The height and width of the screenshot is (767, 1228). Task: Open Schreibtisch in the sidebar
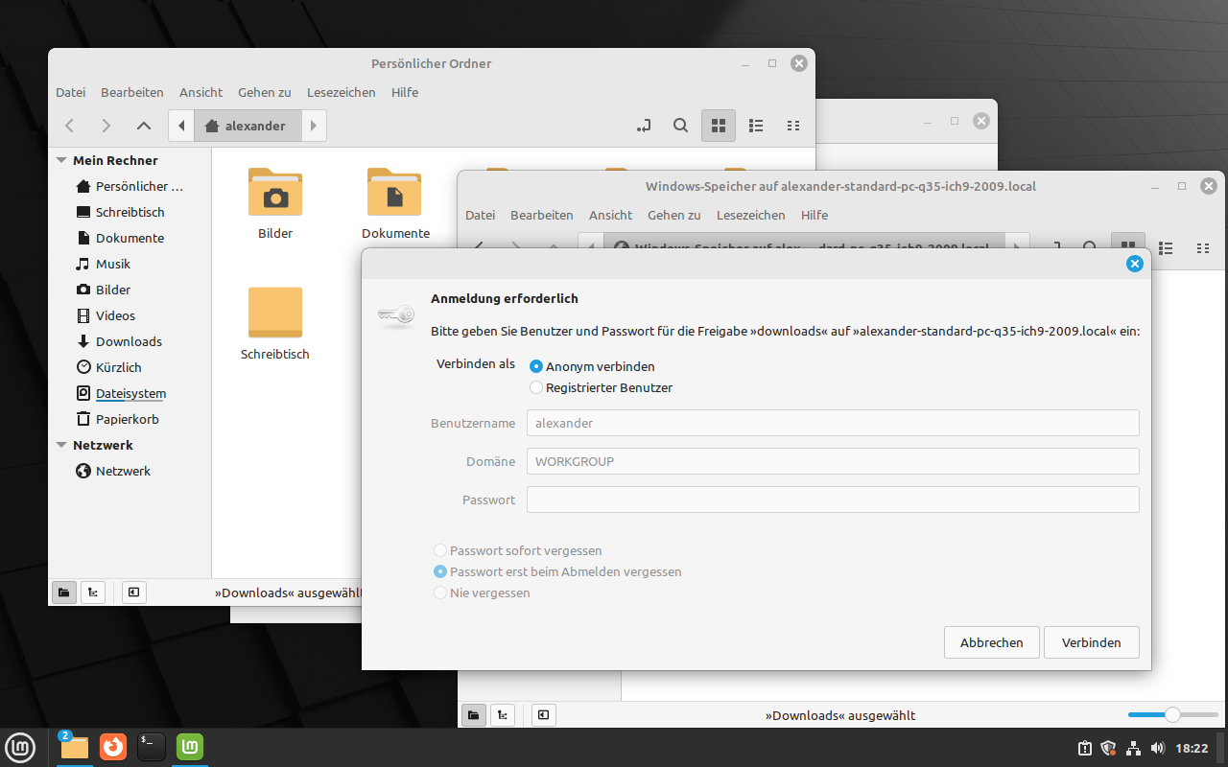[x=129, y=212]
